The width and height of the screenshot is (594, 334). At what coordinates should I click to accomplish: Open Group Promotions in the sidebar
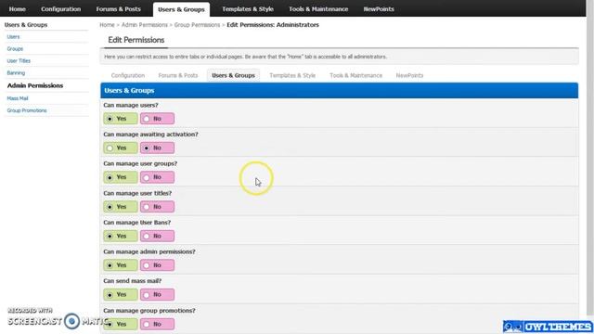[27, 110]
